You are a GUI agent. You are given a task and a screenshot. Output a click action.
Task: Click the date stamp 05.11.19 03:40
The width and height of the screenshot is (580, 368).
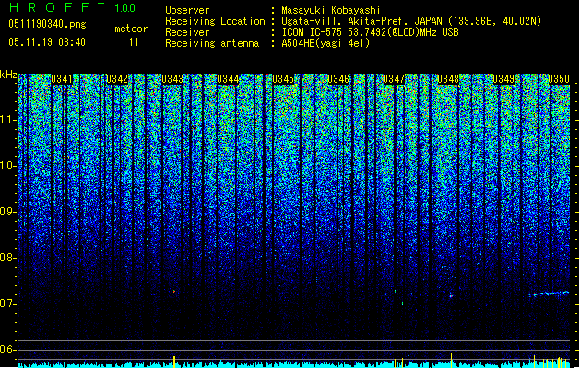47,42
